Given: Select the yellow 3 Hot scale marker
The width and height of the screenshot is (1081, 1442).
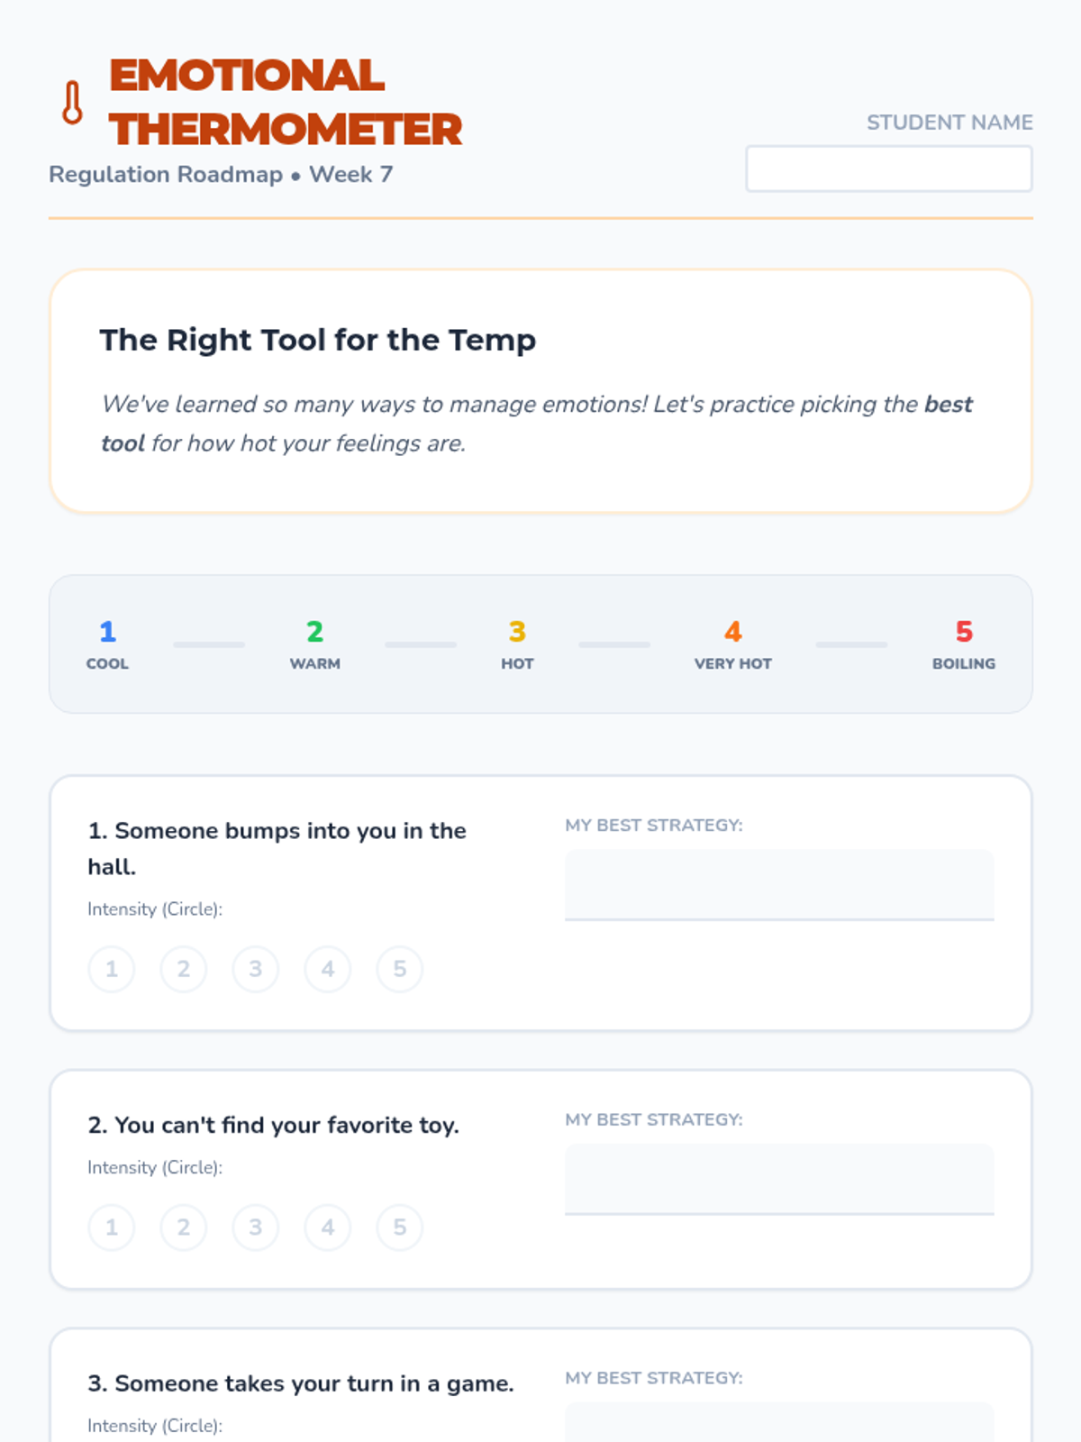Looking at the screenshot, I should click(x=517, y=644).
